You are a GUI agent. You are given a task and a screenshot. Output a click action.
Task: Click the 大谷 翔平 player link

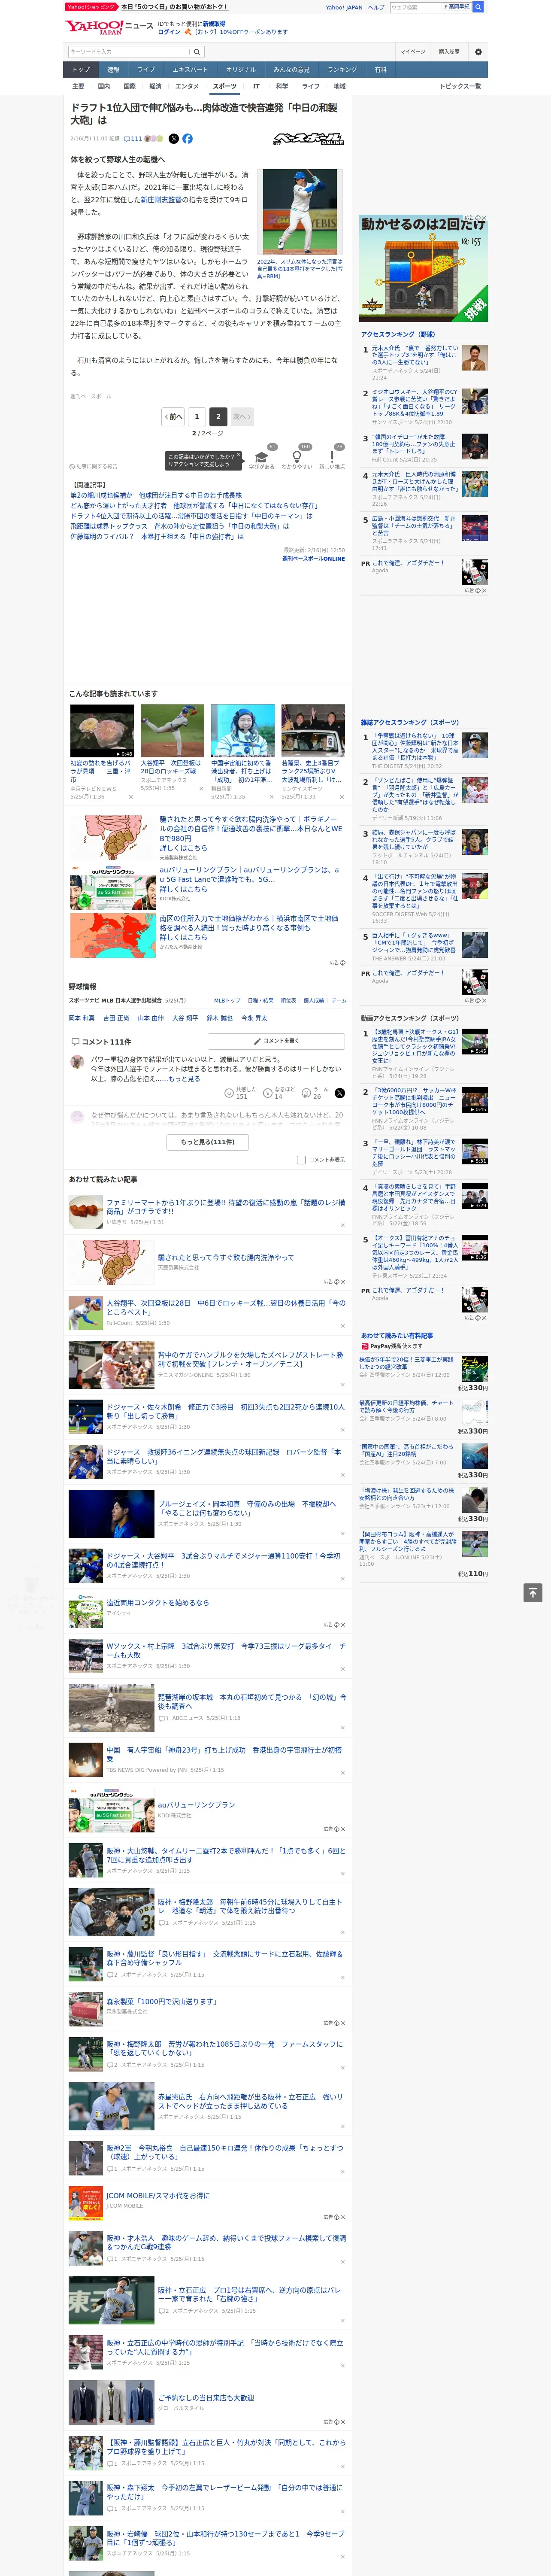click(x=185, y=1018)
